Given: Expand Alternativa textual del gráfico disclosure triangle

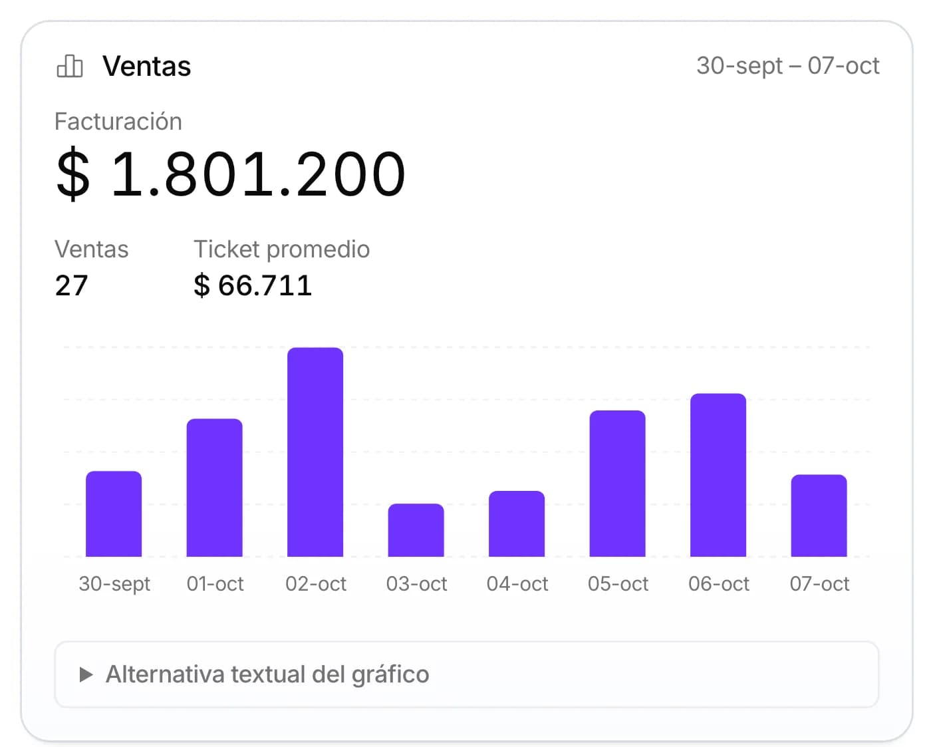Looking at the screenshot, I should coord(86,674).
